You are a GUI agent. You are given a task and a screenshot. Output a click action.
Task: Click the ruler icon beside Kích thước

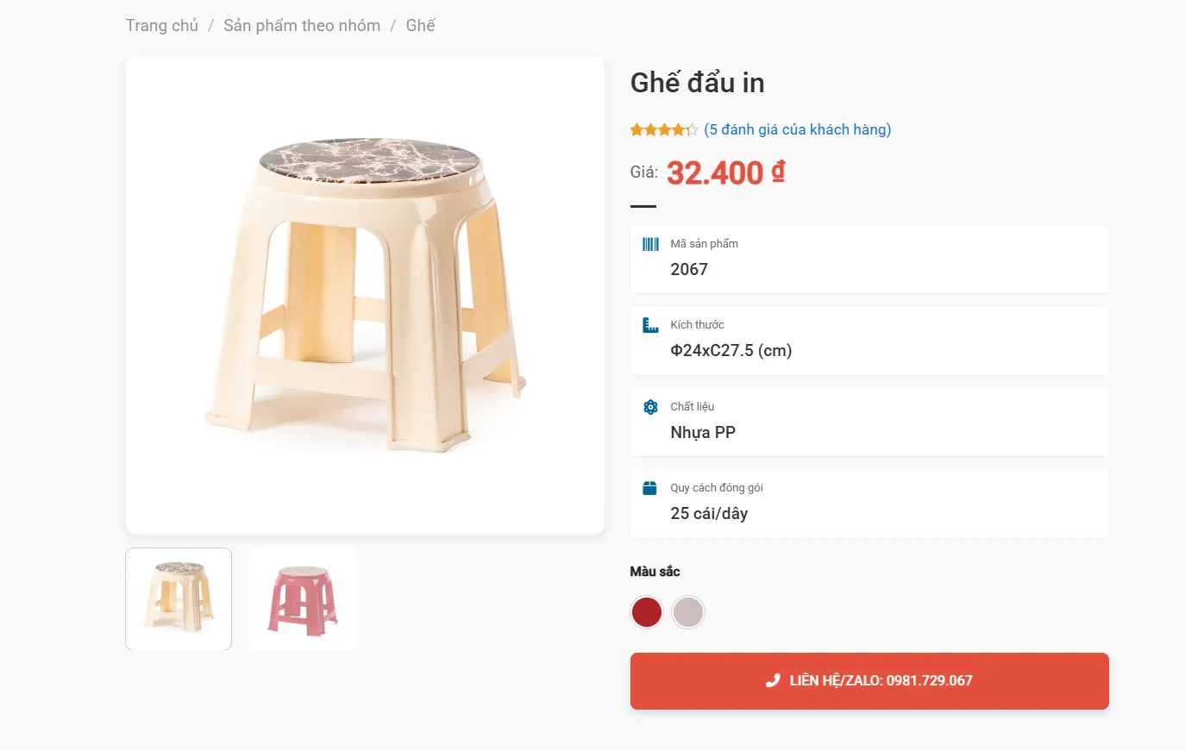tap(650, 325)
